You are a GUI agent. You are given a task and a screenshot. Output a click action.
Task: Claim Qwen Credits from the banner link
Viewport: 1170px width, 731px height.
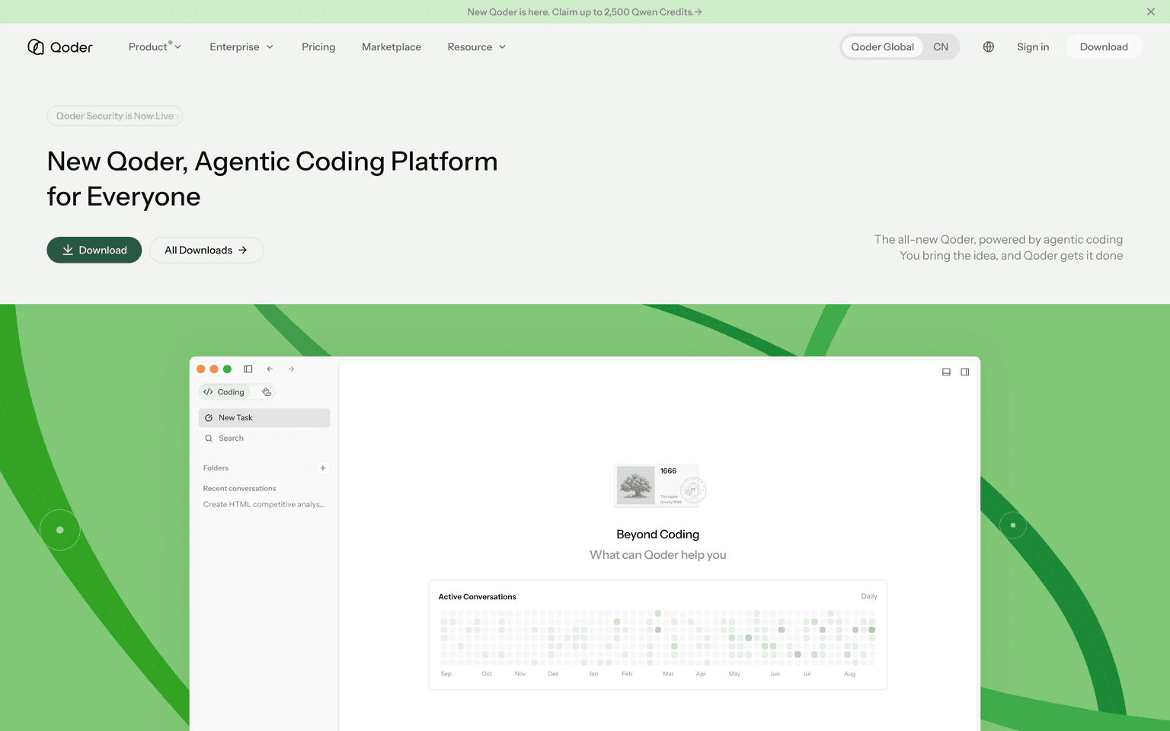(x=585, y=12)
